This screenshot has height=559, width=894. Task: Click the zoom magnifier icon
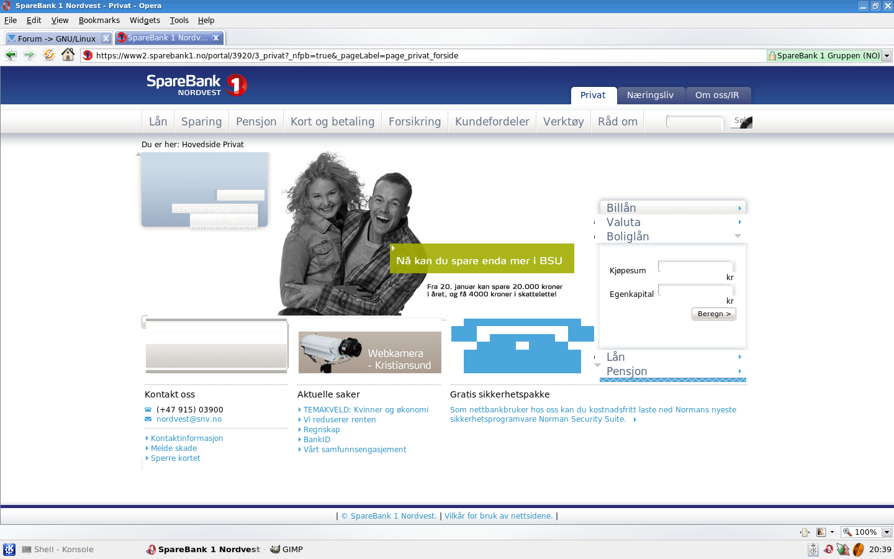[x=847, y=532]
